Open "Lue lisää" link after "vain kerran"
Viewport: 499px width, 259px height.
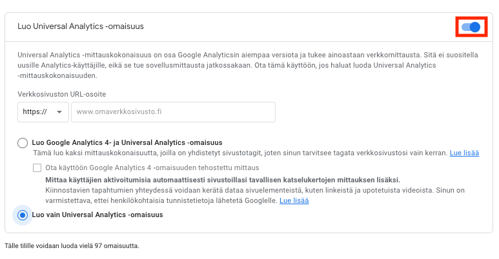(464, 153)
